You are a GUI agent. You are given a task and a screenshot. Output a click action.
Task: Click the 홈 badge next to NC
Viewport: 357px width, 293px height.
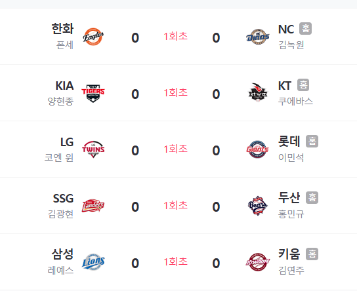(306, 29)
